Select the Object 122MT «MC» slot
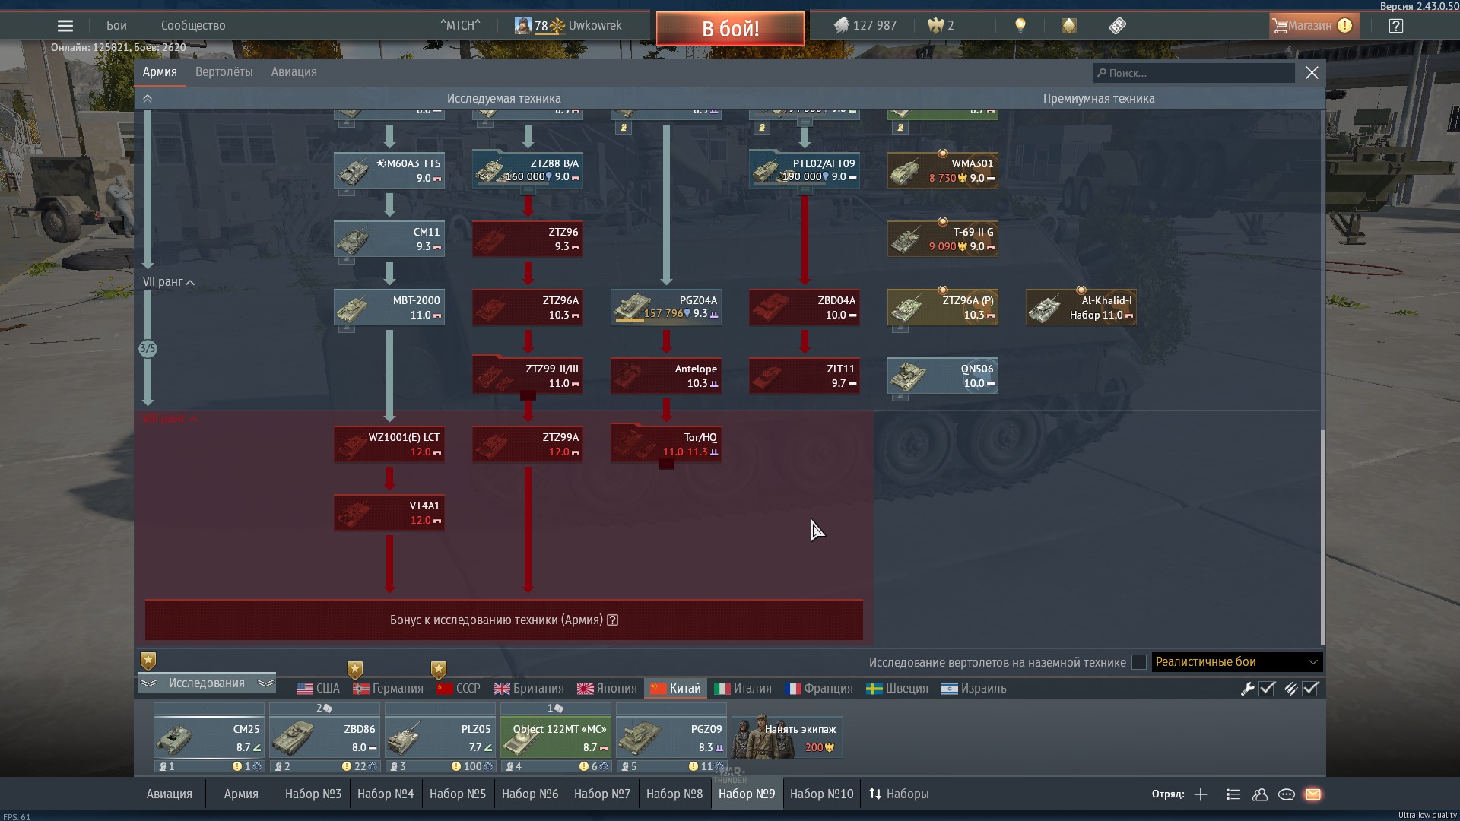Screen dimensions: 1460x821 click(x=556, y=738)
